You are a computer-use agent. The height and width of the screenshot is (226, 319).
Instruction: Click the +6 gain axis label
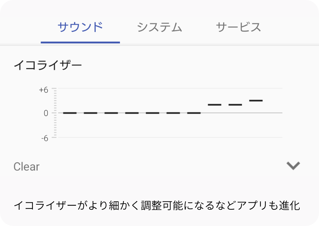coord(44,90)
